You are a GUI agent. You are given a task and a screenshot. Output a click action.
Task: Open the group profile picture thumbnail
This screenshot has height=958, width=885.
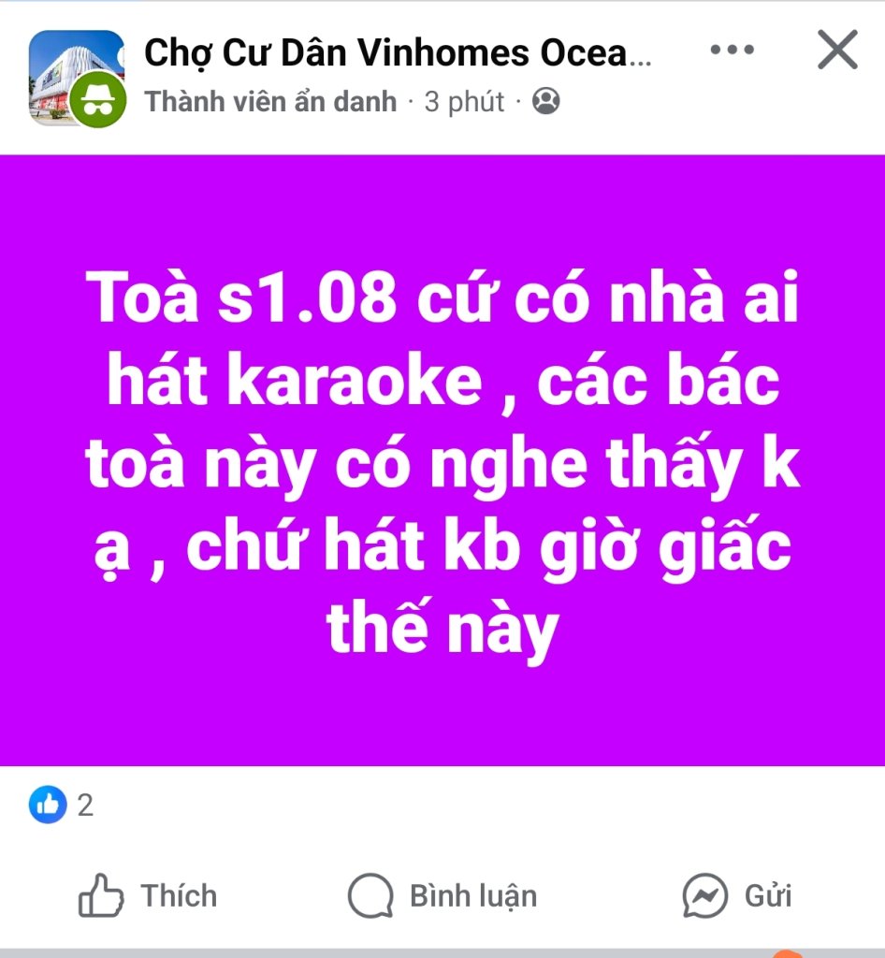click(x=77, y=77)
